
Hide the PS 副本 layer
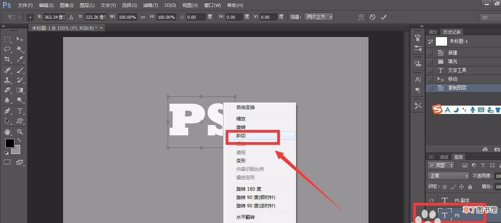[x=432, y=200]
